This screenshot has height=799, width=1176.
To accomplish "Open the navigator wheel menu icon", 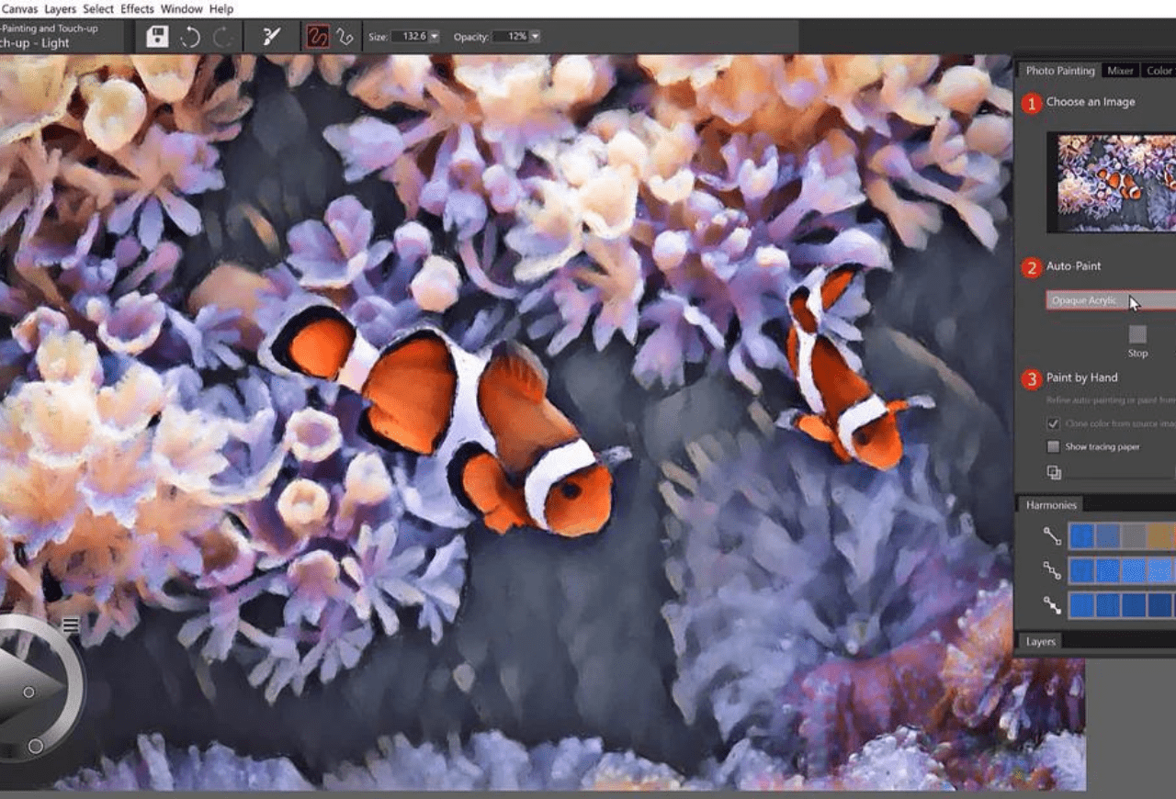I will point(71,625).
